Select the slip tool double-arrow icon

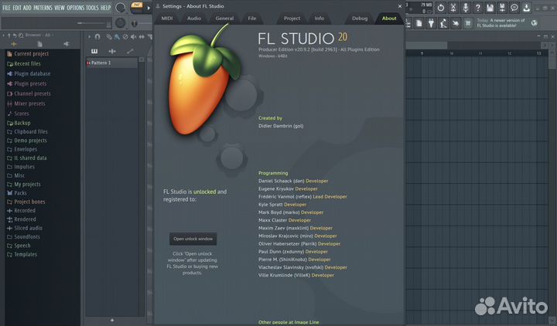click(x=142, y=36)
